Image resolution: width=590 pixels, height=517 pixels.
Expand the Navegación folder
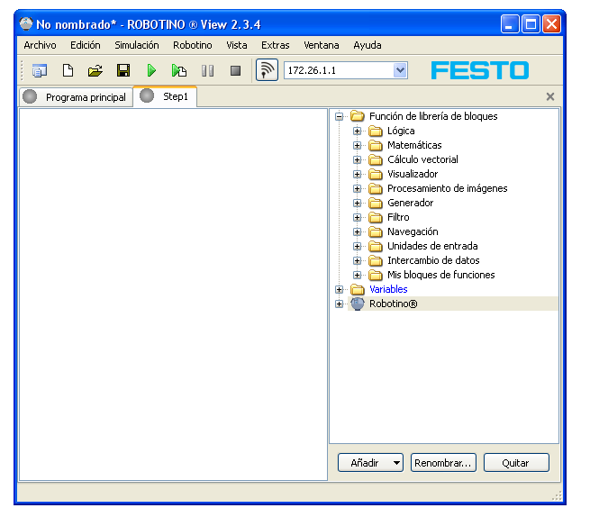357,231
